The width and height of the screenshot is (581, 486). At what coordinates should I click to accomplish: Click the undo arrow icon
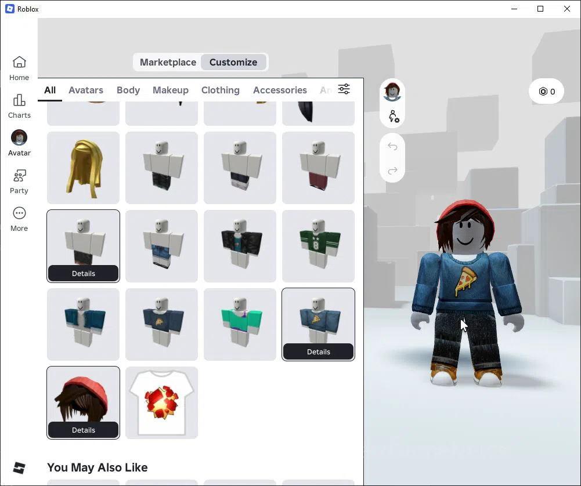click(x=392, y=147)
